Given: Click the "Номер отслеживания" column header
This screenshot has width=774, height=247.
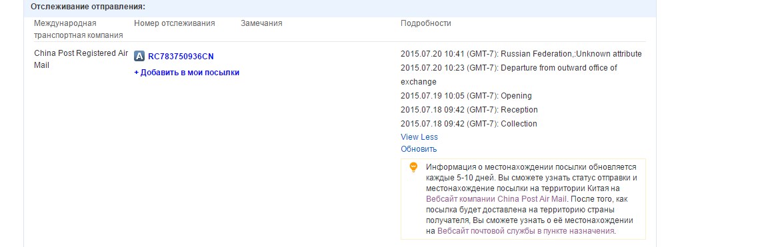Looking at the screenshot, I should [x=174, y=23].
